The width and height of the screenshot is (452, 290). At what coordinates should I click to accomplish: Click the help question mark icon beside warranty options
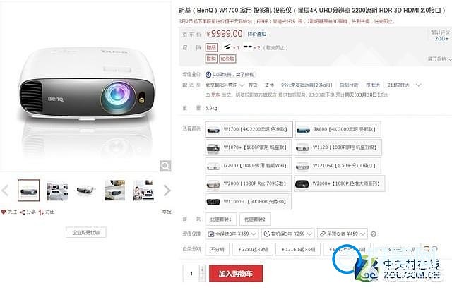point(374,234)
